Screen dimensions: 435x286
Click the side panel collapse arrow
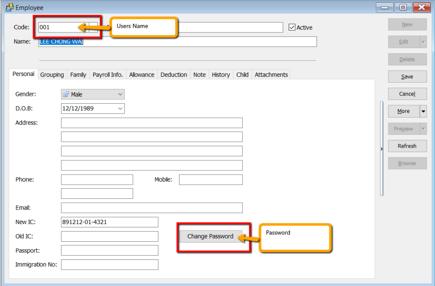382,149
